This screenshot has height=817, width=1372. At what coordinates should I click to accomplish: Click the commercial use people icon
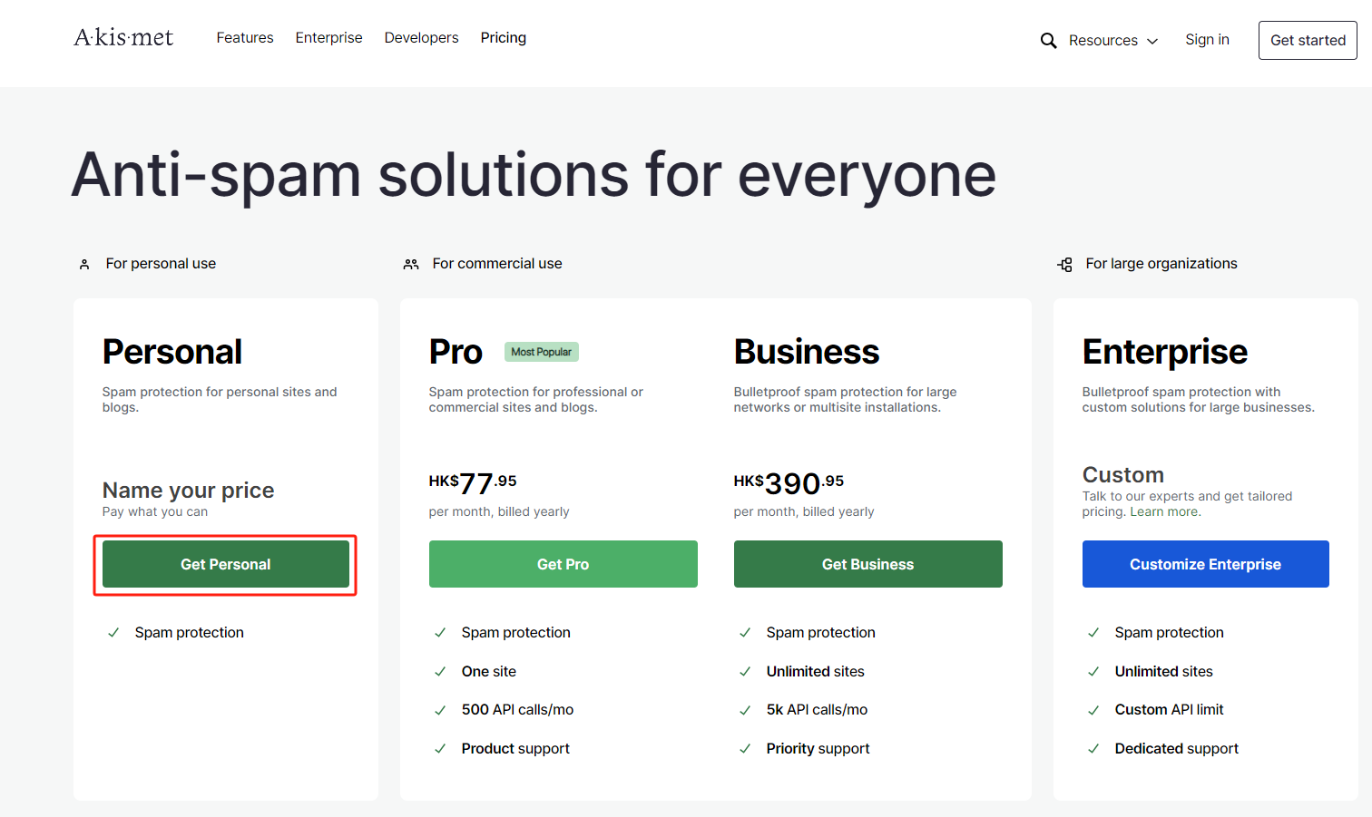[x=411, y=264]
